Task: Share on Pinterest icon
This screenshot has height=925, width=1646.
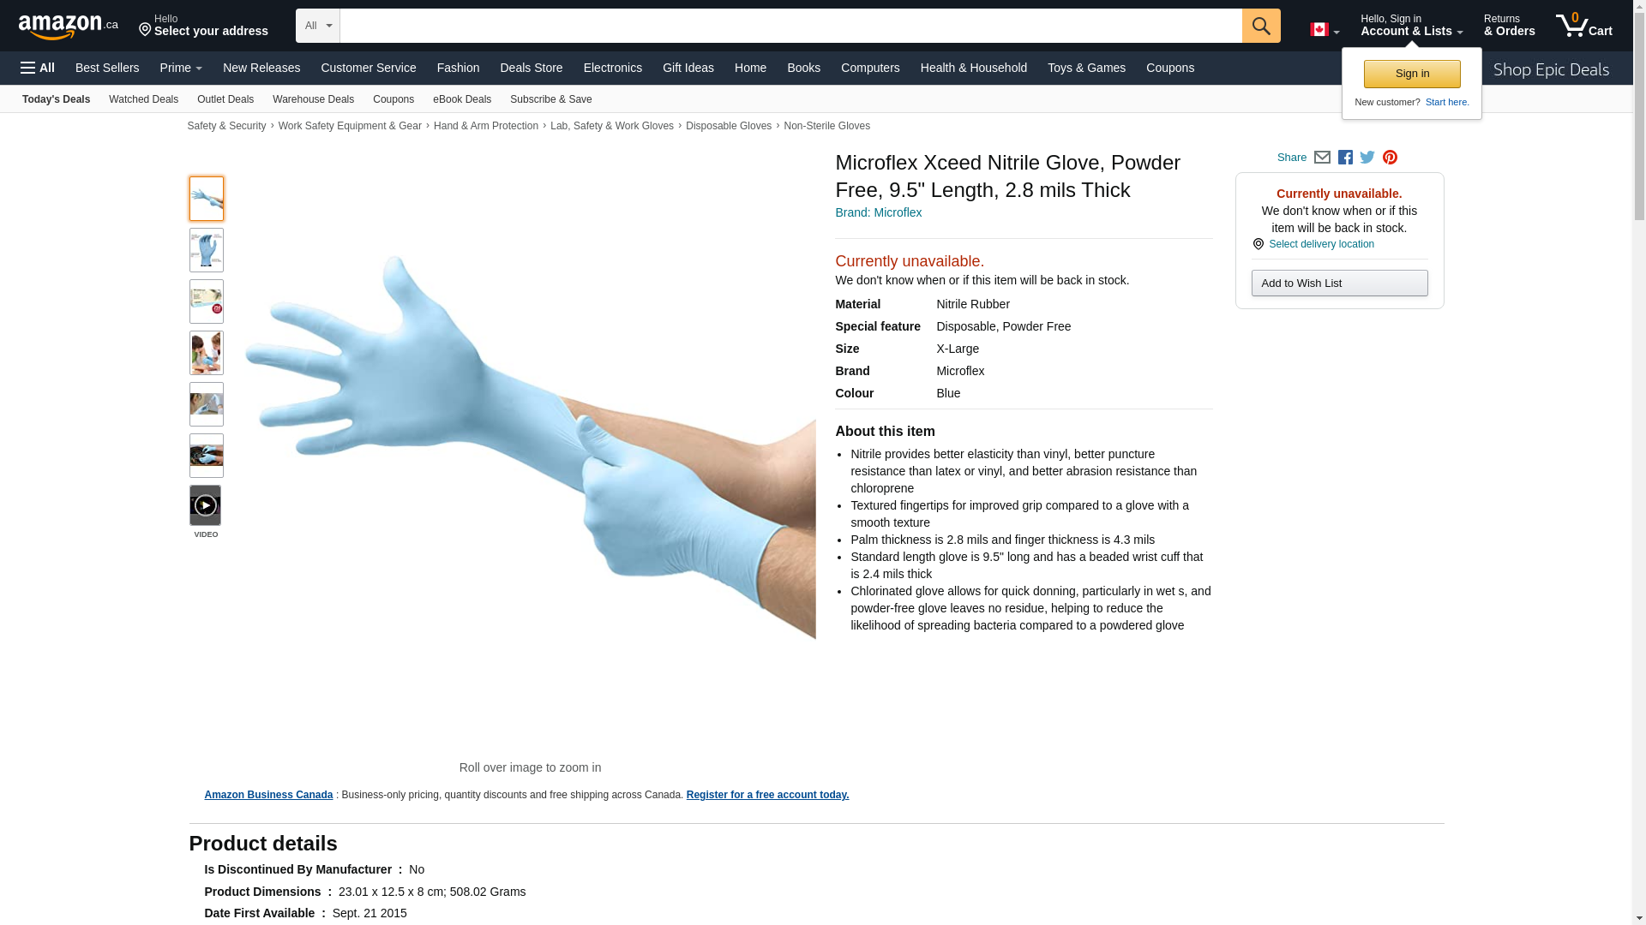Action: point(1390,158)
